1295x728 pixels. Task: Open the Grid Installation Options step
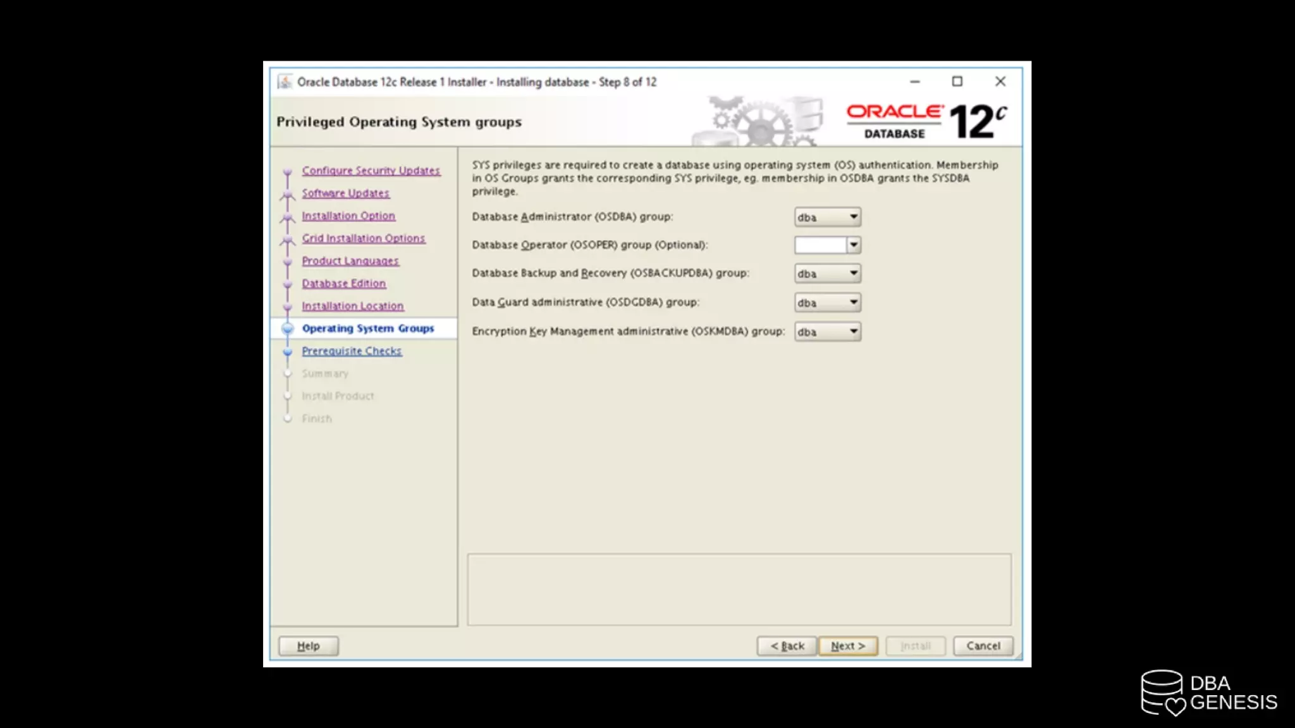coord(363,238)
